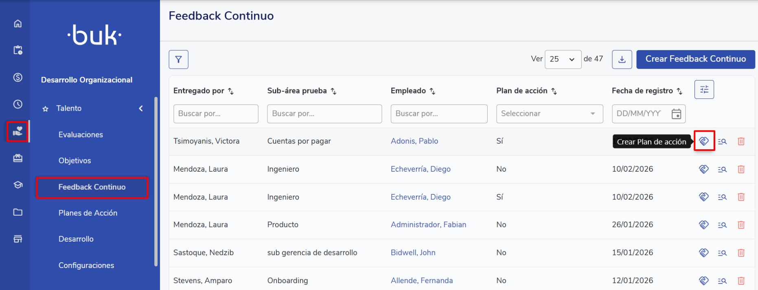
Task: Go to Planes de Acción menu item
Action: (88, 213)
